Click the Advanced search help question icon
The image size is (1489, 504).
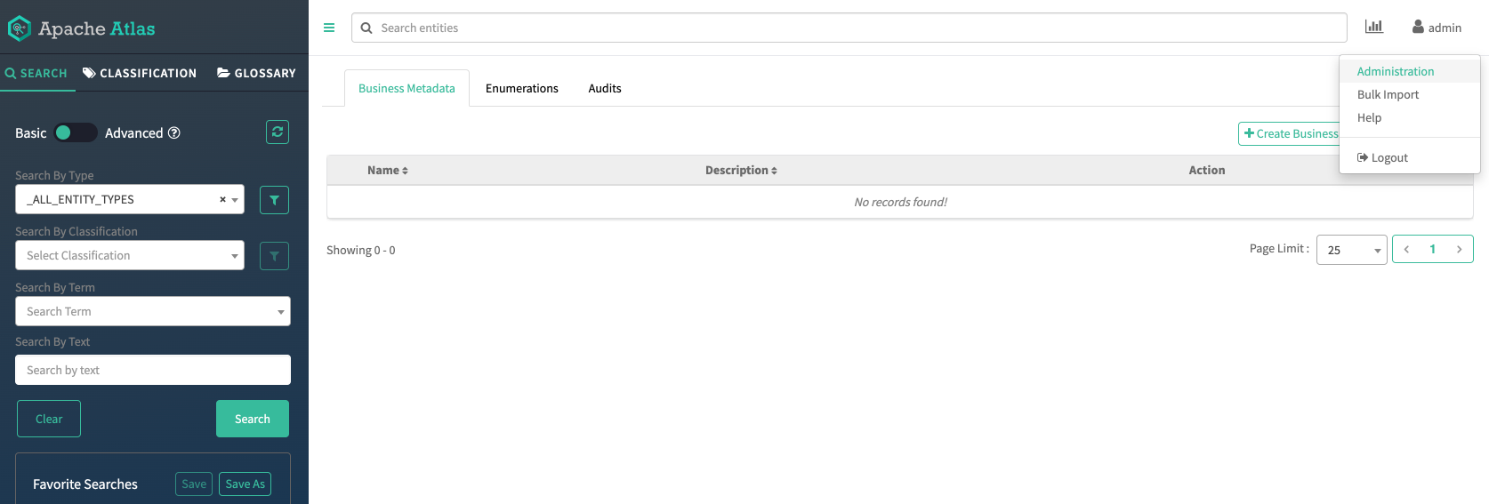pos(174,132)
